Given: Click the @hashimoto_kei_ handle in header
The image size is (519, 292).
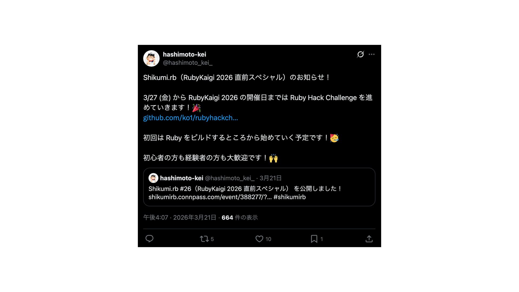Looking at the screenshot, I should click(x=188, y=63).
